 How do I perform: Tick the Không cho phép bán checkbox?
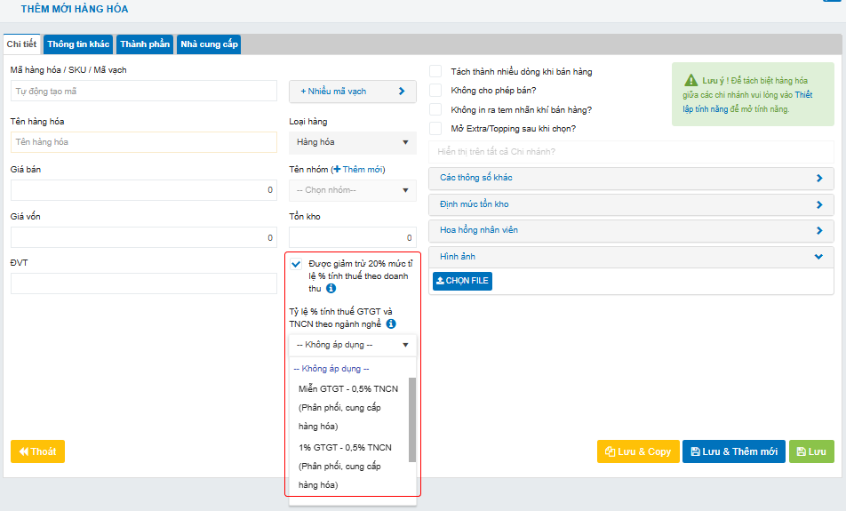pyautogui.click(x=435, y=90)
